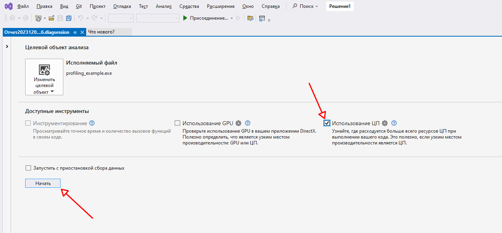Open the Правка menu
Screen dimensions: 502x233
(x=44, y=6)
